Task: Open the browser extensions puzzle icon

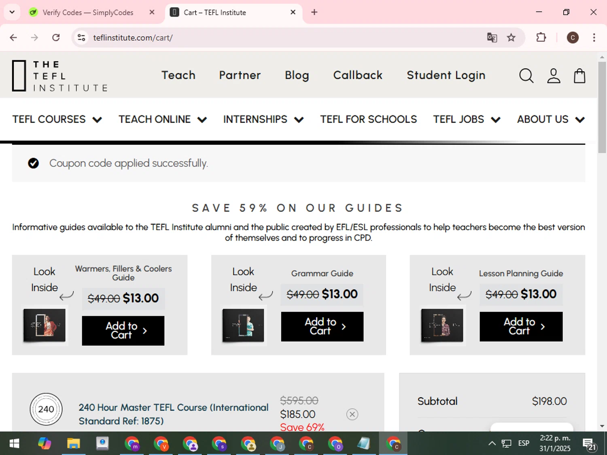Action: click(x=541, y=38)
